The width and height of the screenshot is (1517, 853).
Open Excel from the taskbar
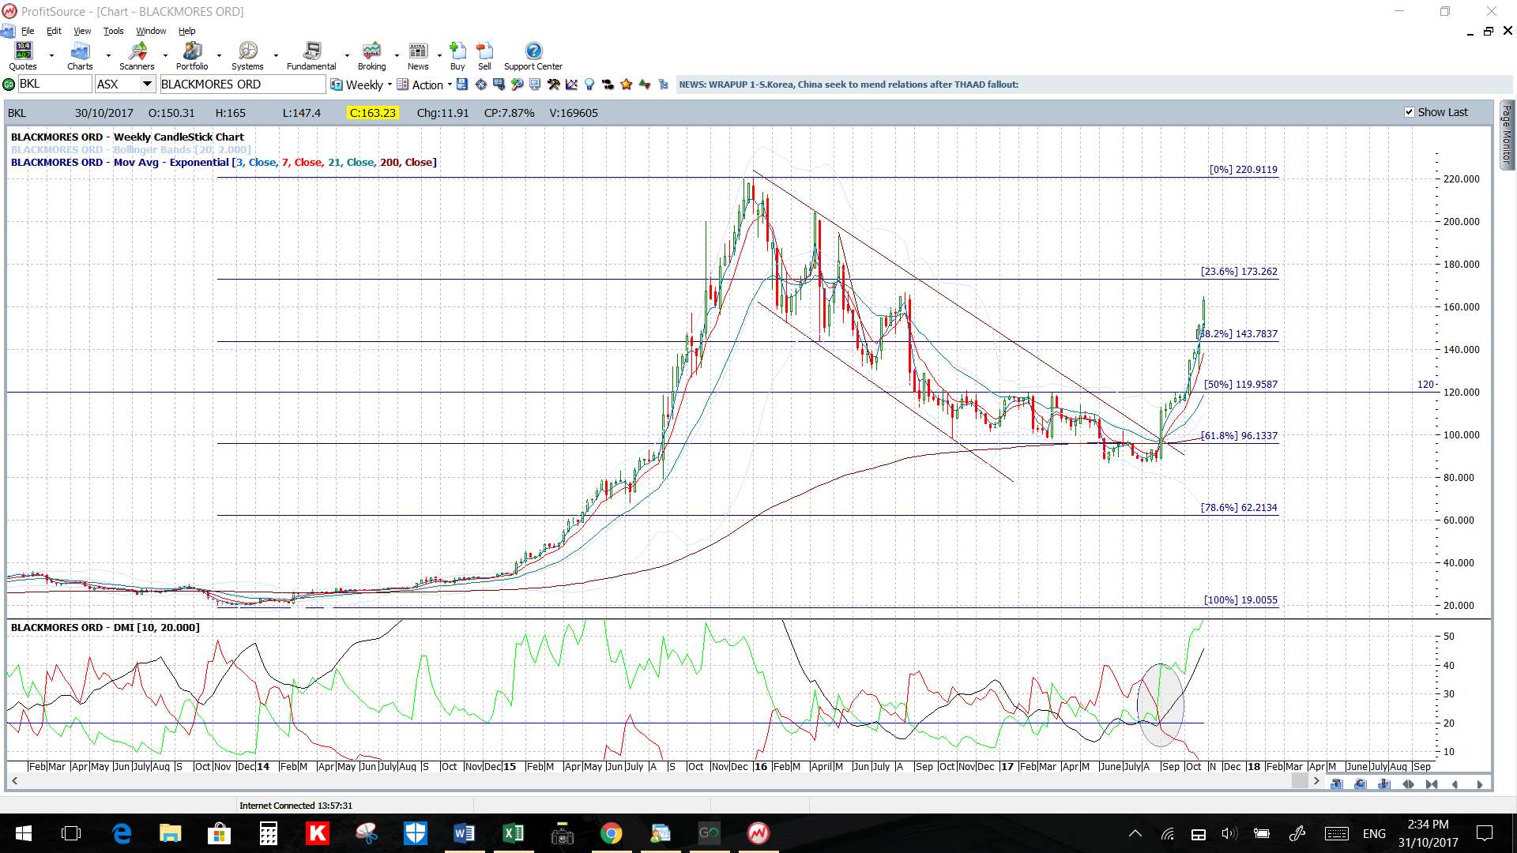513,833
